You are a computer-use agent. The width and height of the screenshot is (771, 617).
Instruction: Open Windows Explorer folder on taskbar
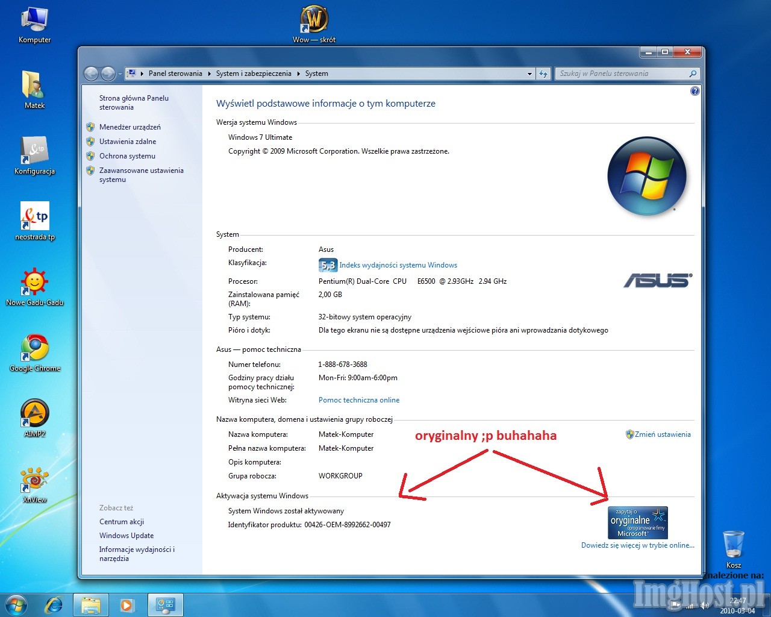90,605
